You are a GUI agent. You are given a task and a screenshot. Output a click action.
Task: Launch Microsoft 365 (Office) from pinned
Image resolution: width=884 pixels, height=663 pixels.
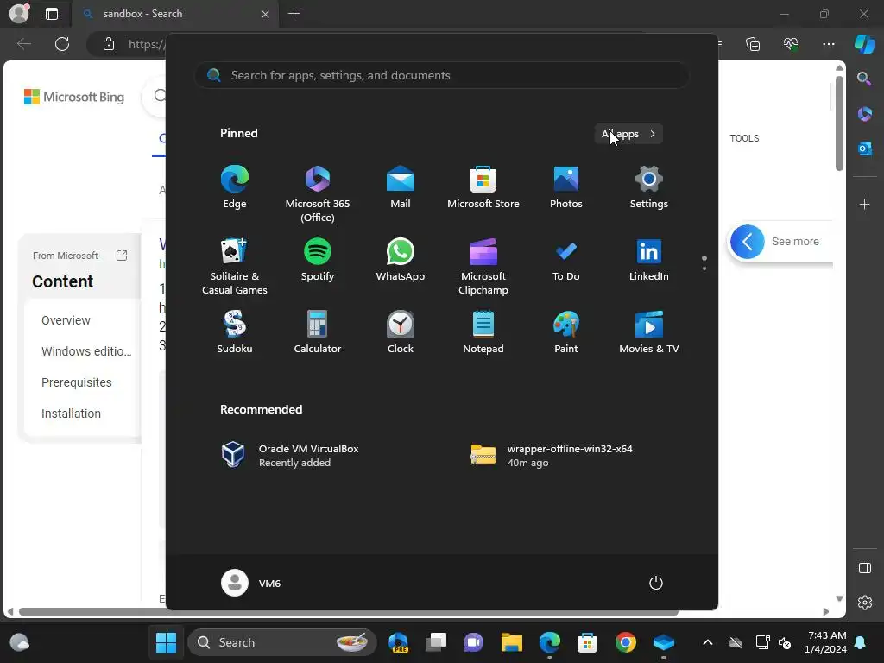(318, 193)
